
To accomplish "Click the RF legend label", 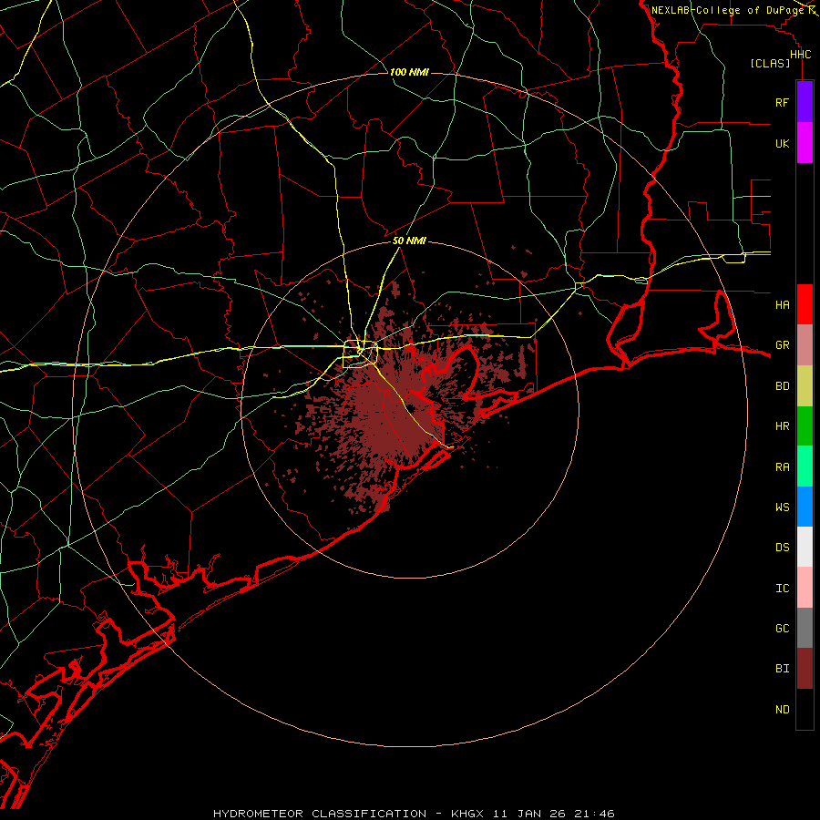I will coord(782,102).
